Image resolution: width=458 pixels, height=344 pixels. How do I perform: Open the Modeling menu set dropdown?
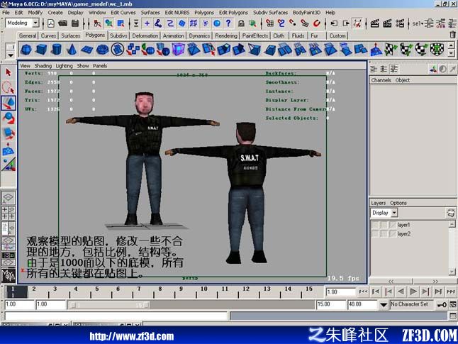(35, 23)
